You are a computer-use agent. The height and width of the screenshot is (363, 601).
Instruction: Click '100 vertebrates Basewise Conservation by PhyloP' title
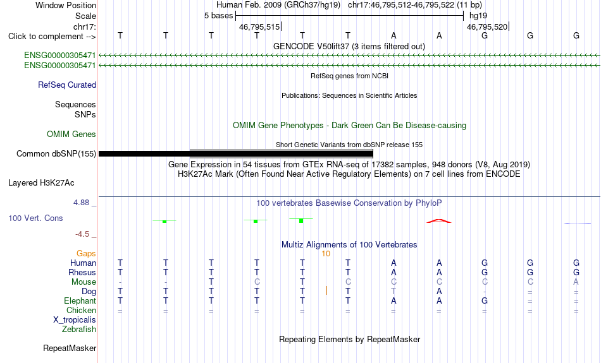[x=349, y=203]
